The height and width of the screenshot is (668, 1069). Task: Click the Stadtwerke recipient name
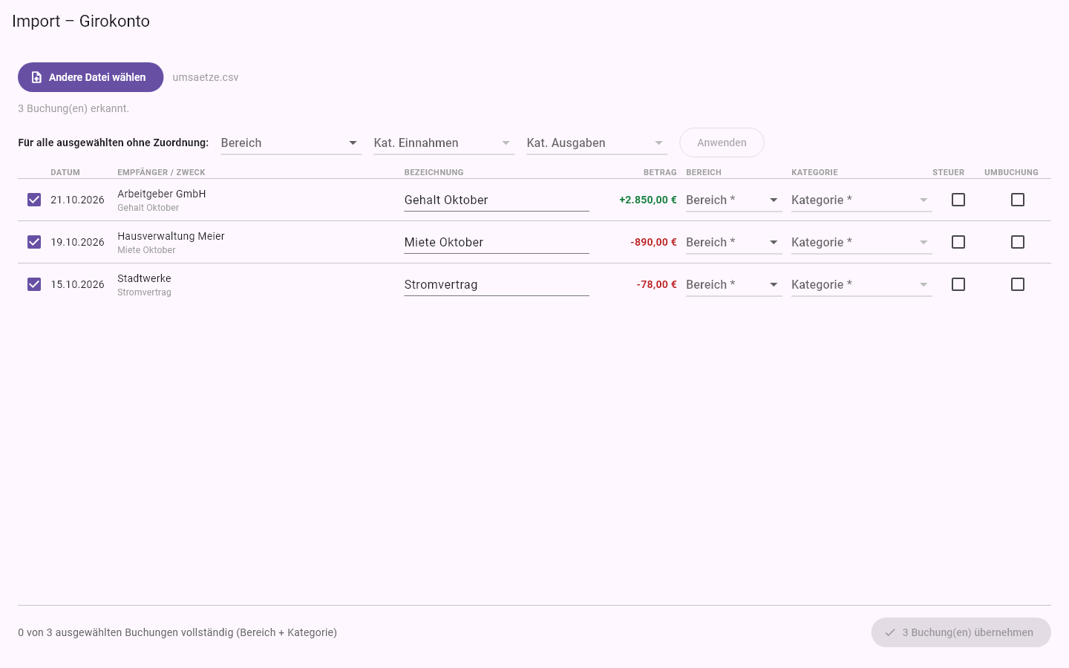click(144, 278)
